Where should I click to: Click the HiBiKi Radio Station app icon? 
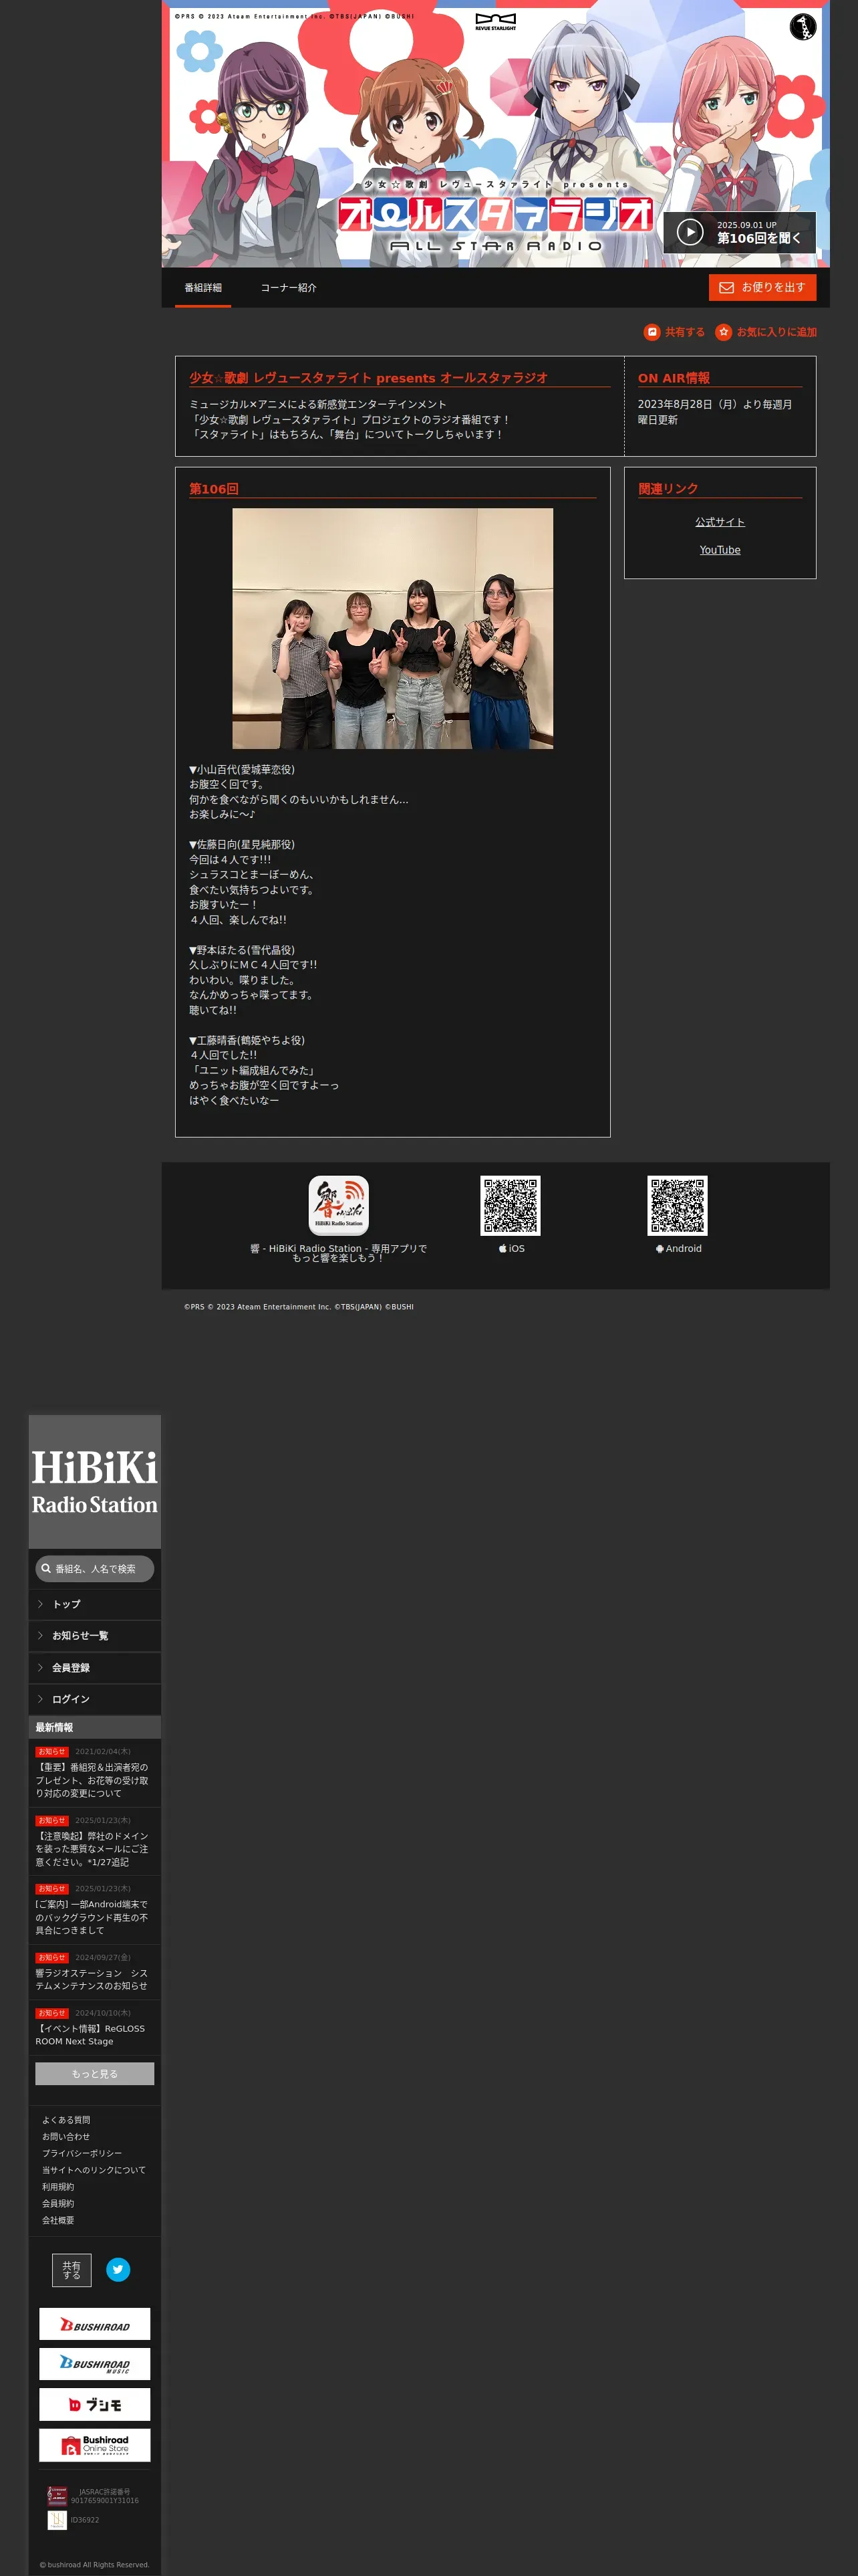(339, 1205)
